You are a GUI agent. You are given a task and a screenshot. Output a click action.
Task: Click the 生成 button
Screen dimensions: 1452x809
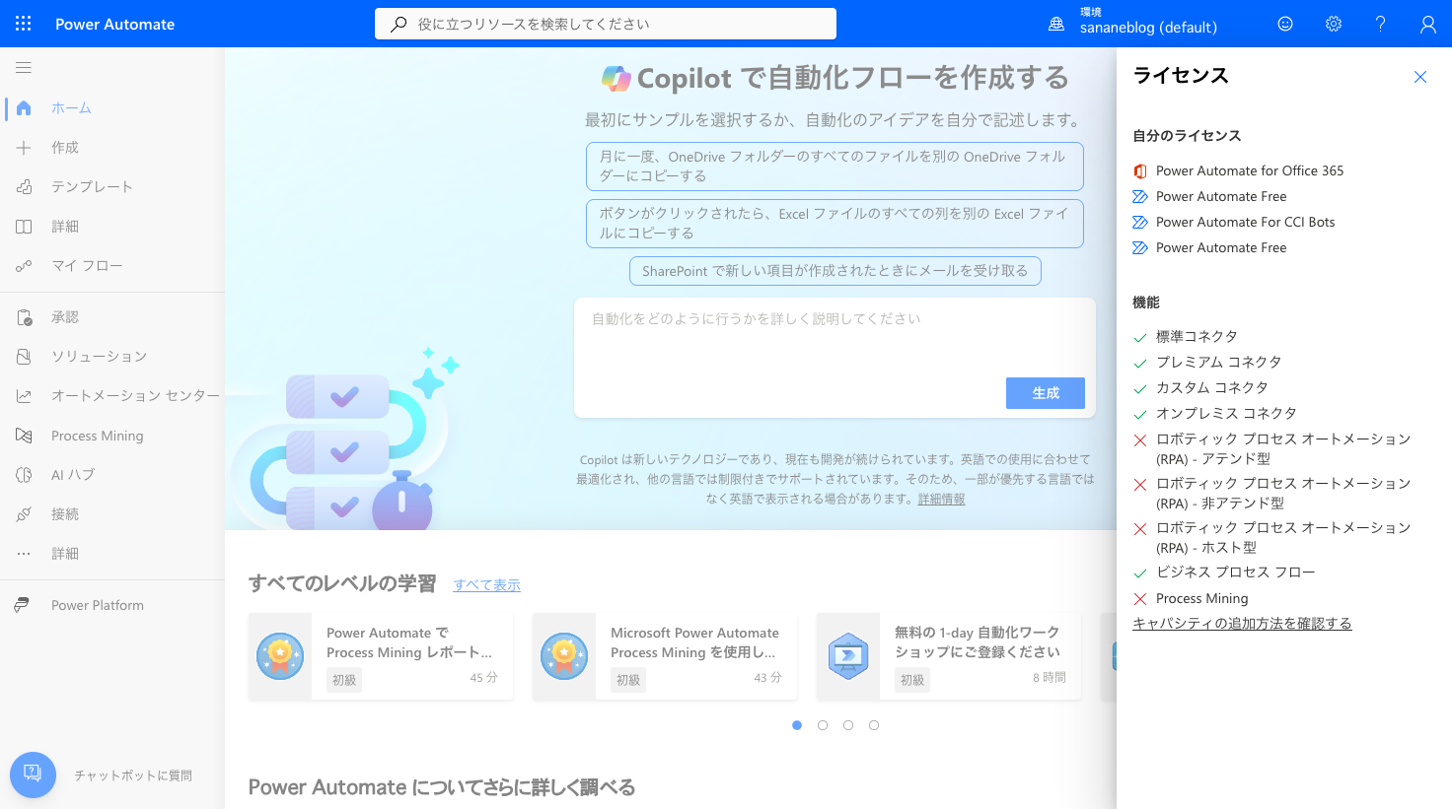[1046, 393]
